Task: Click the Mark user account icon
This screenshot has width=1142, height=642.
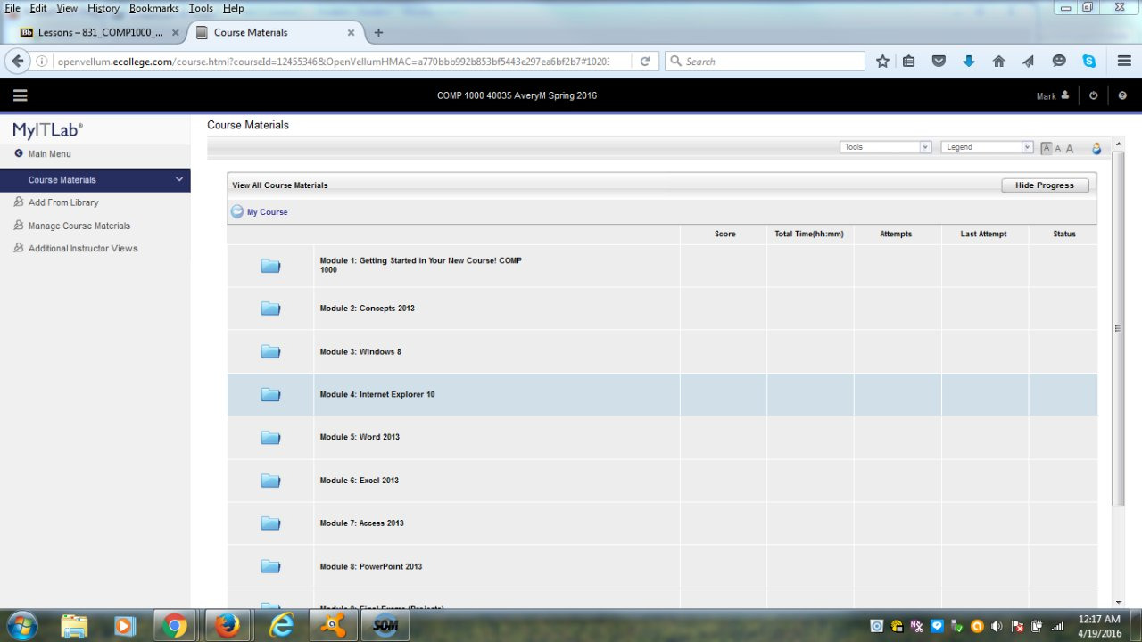Action: coord(1064,95)
